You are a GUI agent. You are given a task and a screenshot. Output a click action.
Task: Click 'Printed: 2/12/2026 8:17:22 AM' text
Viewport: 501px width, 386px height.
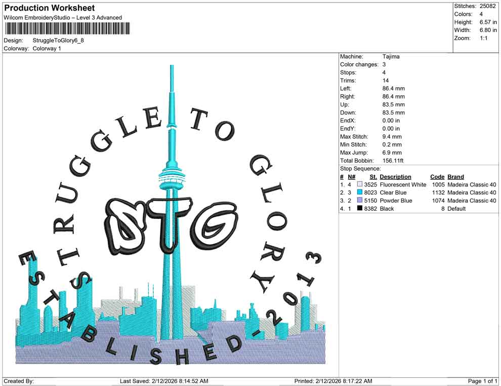click(x=333, y=381)
